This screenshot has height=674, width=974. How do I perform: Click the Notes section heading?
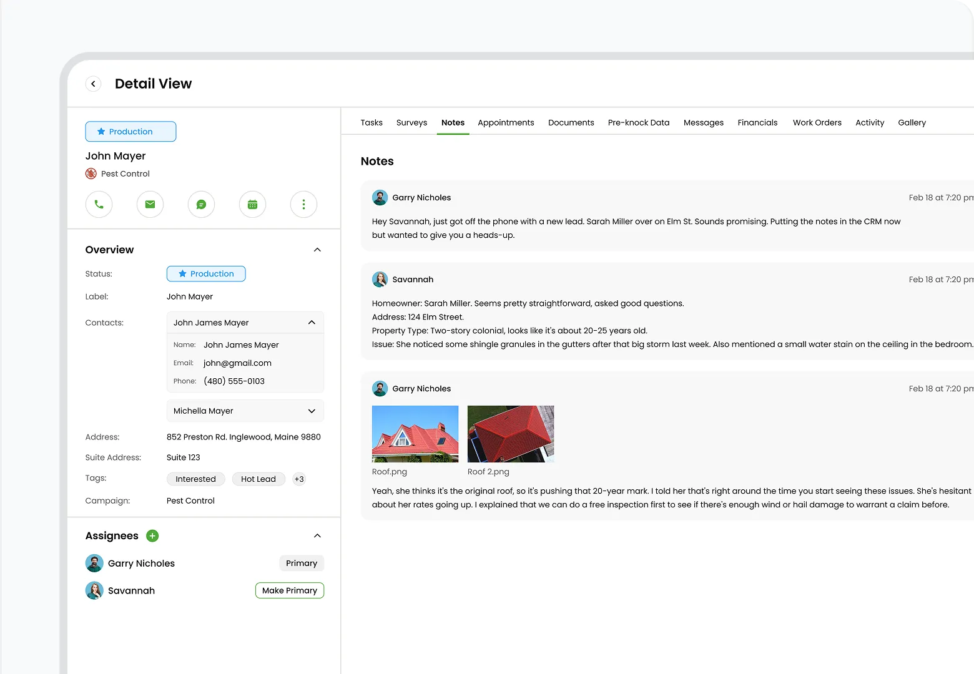click(377, 161)
